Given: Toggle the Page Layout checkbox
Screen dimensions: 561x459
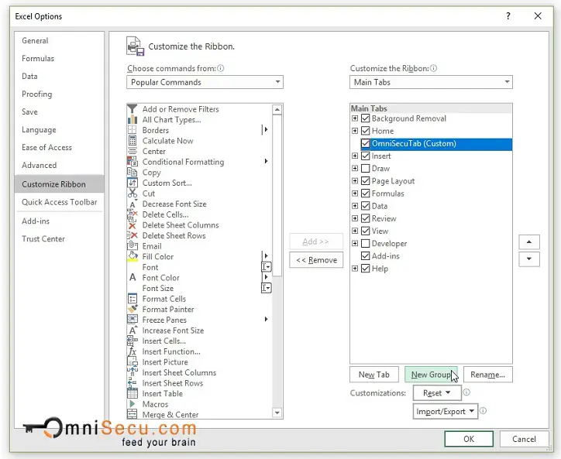Looking at the screenshot, I should pos(365,181).
